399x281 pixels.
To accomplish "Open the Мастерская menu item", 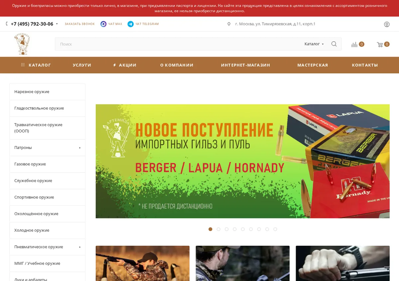I will 313,65.
